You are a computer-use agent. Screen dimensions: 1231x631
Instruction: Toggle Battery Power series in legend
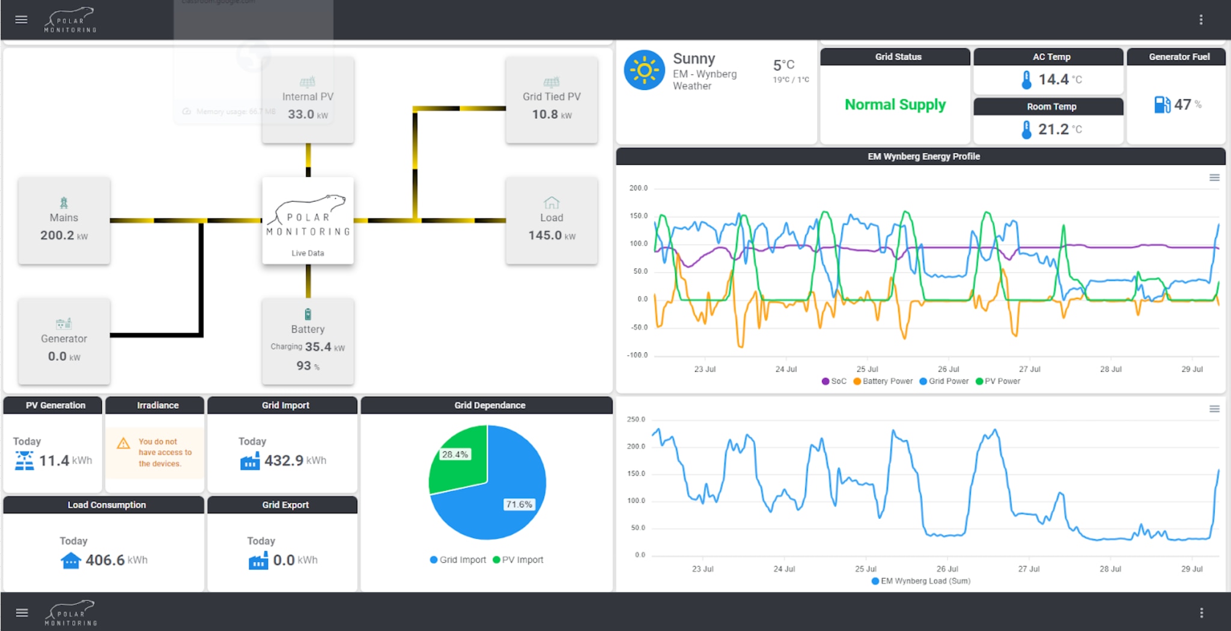coord(883,381)
